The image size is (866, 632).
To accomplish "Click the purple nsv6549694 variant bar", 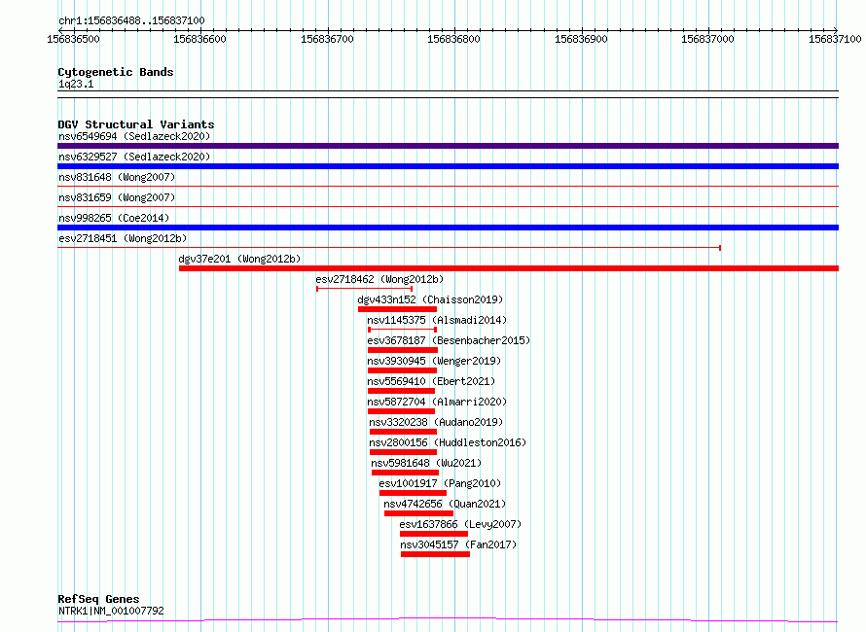I will point(448,146).
